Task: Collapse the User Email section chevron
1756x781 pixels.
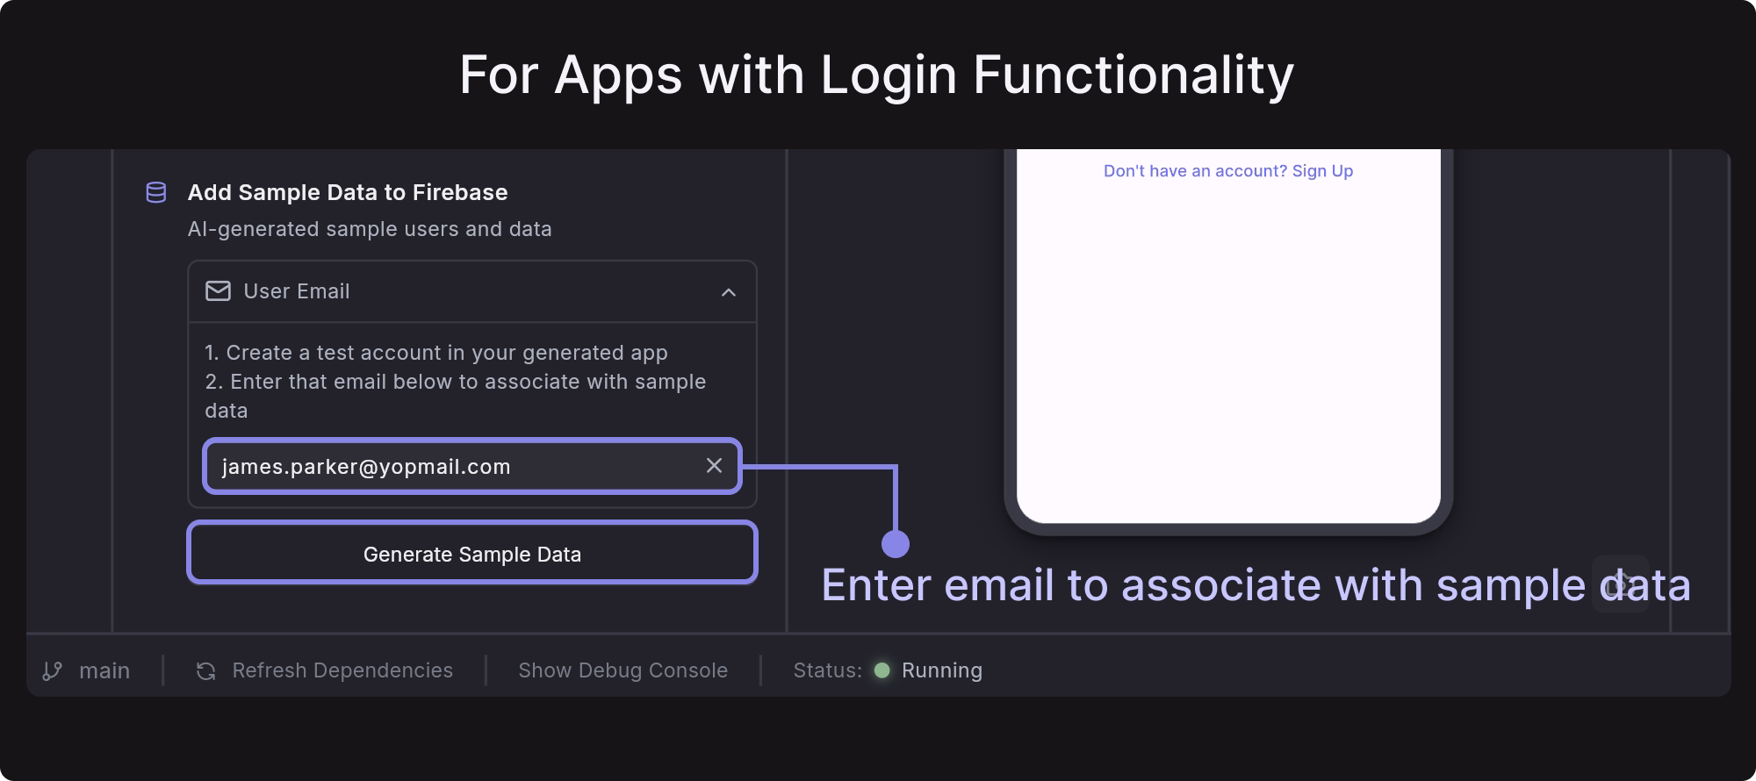Action: pos(728,292)
